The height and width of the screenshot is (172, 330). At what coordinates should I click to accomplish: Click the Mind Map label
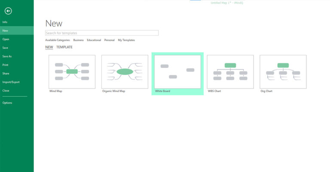pyautogui.click(x=56, y=91)
